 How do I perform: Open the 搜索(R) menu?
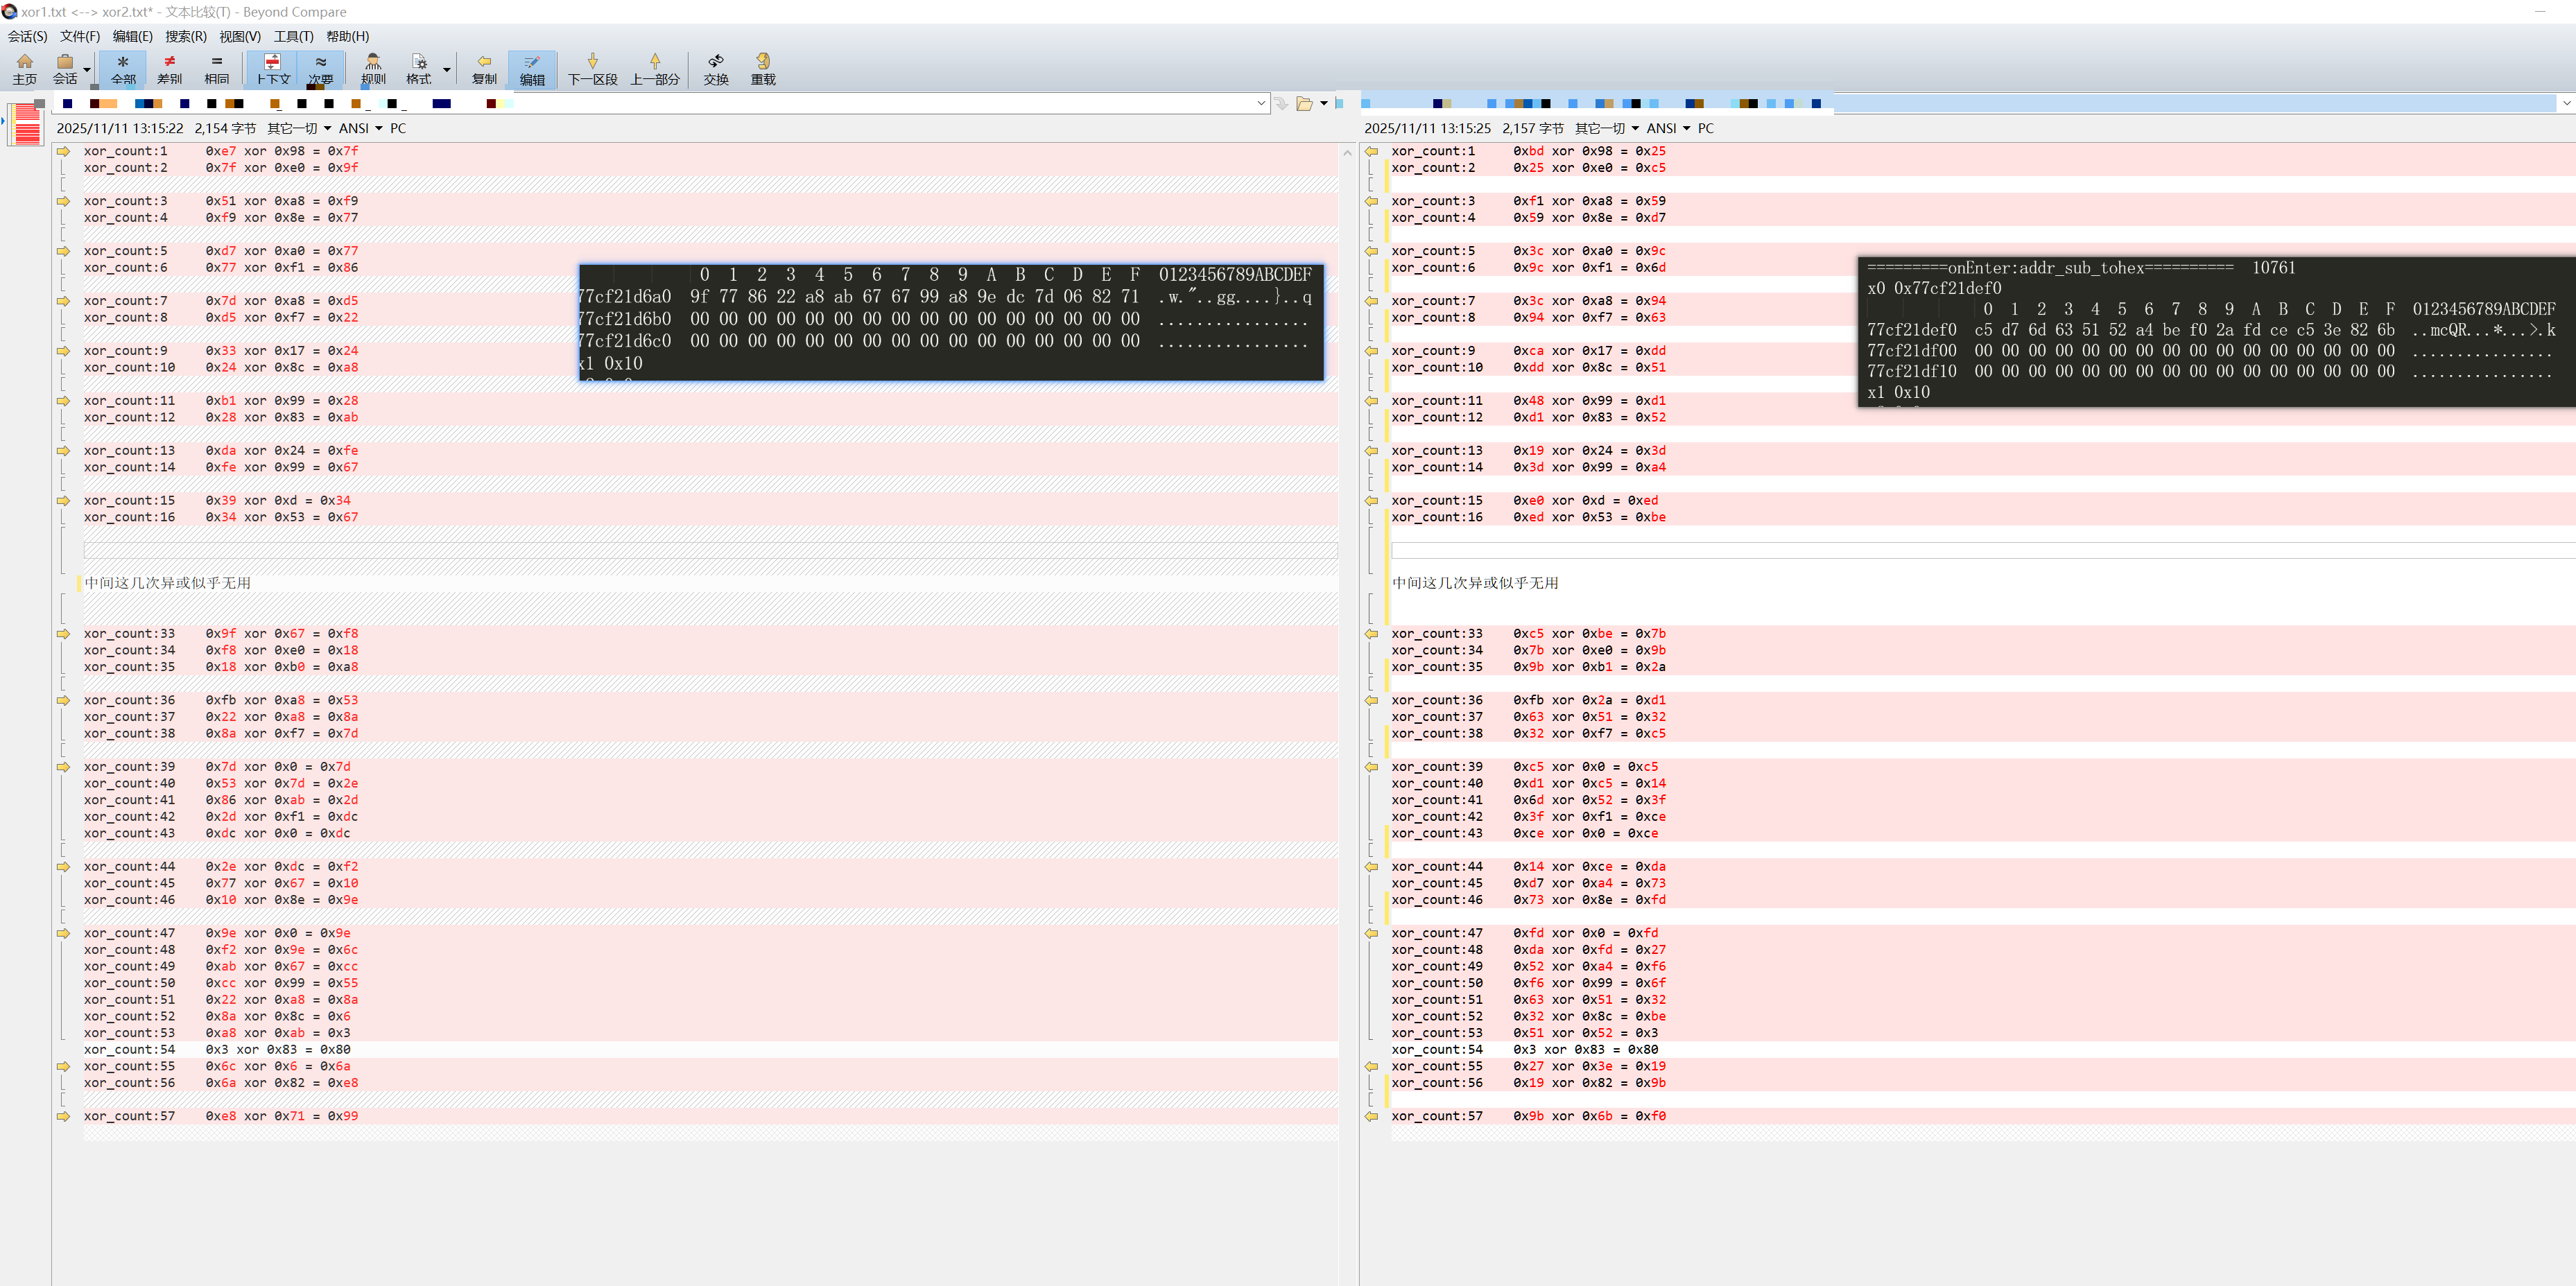pyautogui.click(x=185, y=36)
